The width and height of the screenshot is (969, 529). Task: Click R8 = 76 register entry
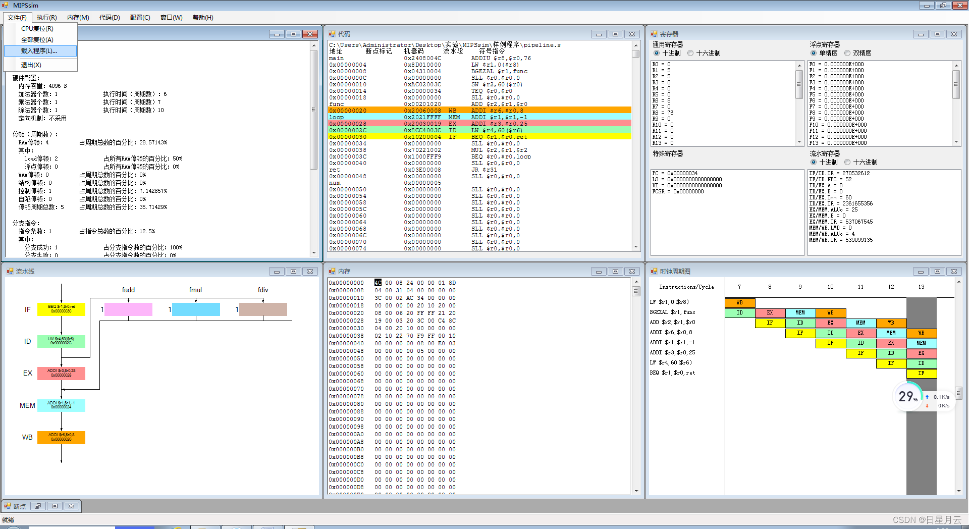663,113
